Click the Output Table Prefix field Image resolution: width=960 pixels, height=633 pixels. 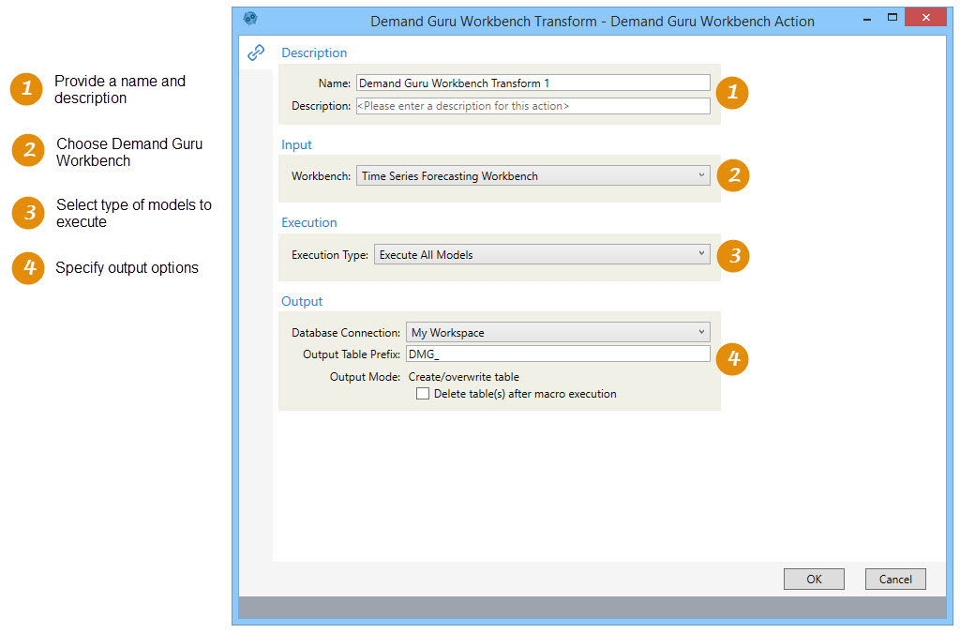[557, 354]
